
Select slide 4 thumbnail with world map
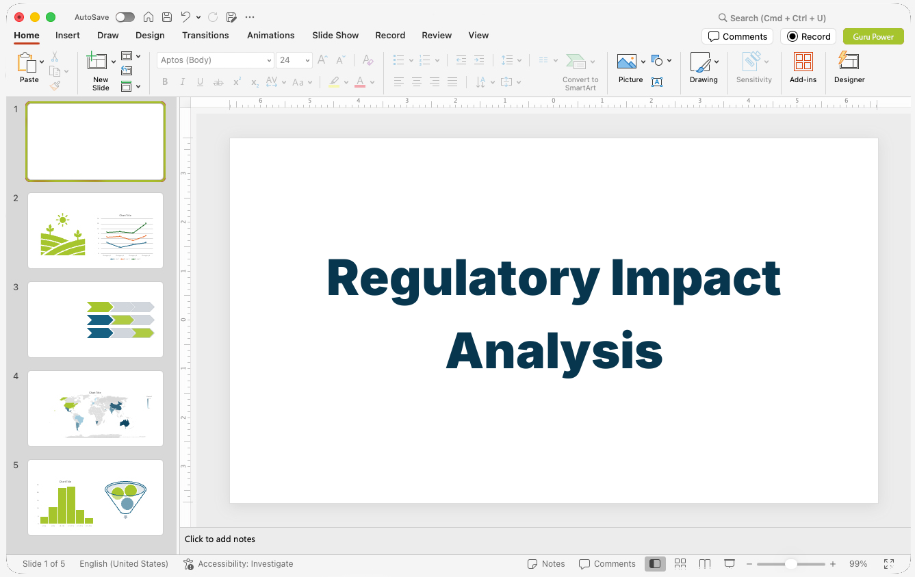95,409
